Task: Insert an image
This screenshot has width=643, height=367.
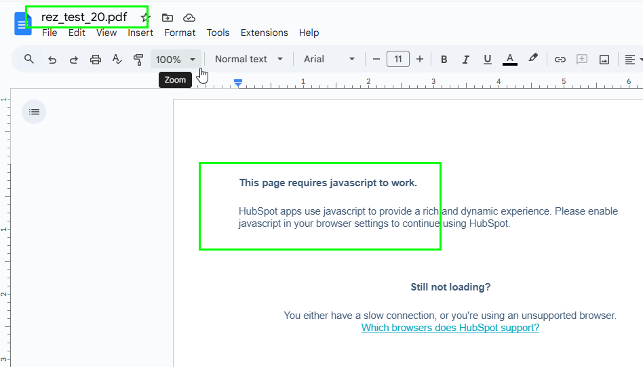Action: click(604, 60)
